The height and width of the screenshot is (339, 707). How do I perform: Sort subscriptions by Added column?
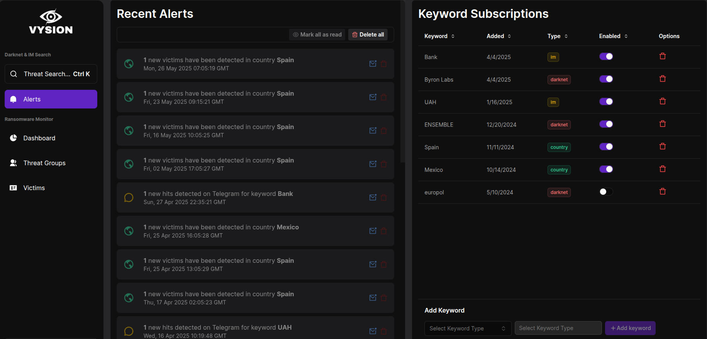click(x=498, y=36)
